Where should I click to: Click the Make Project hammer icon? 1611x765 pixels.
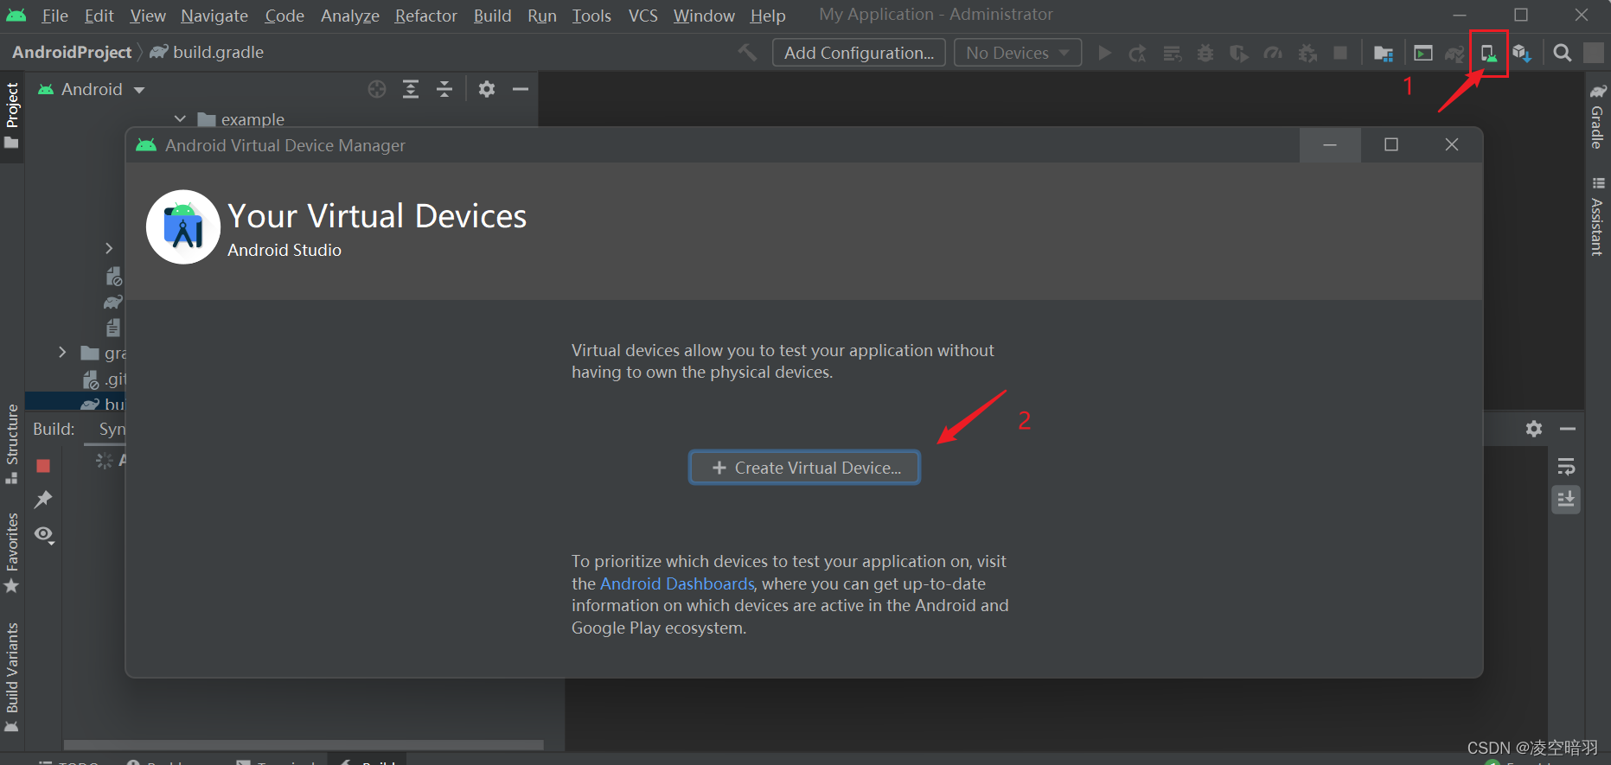(747, 53)
